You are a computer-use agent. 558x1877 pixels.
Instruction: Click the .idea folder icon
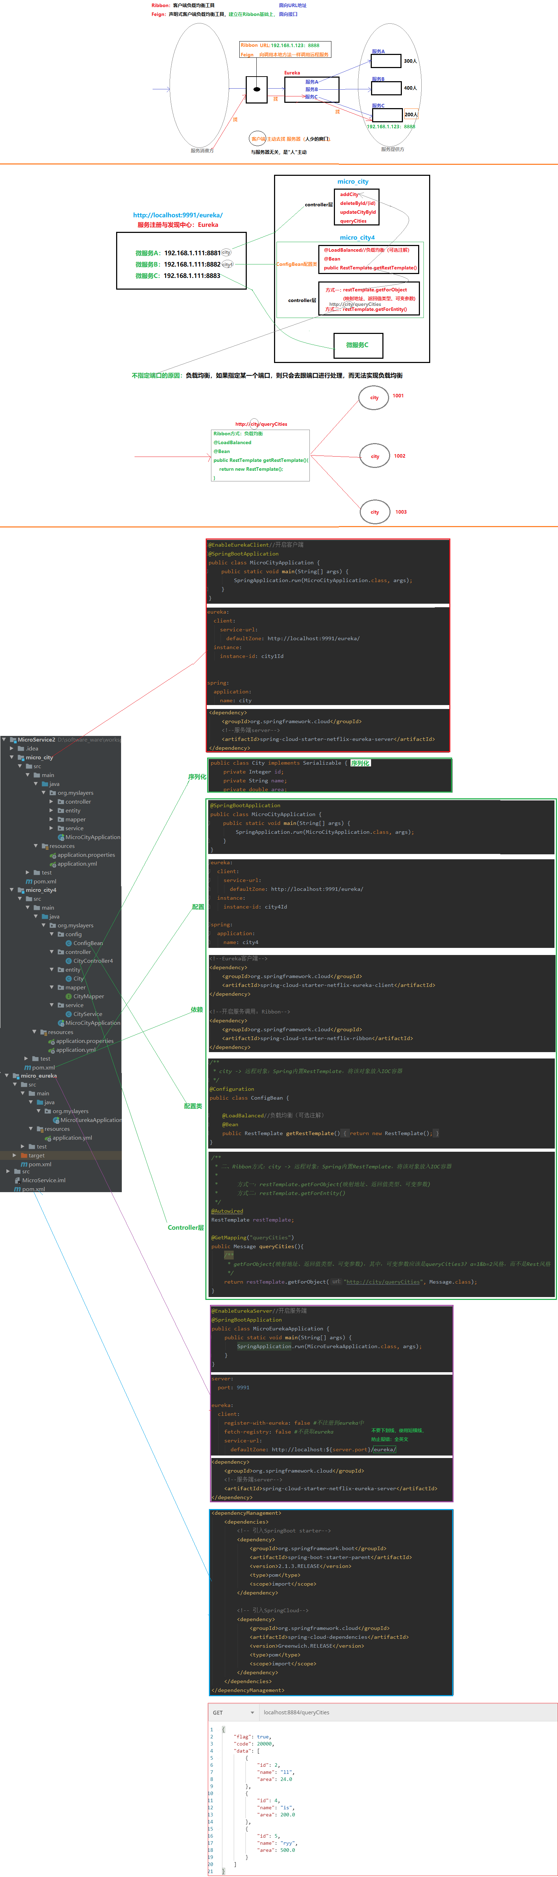pos(21,748)
